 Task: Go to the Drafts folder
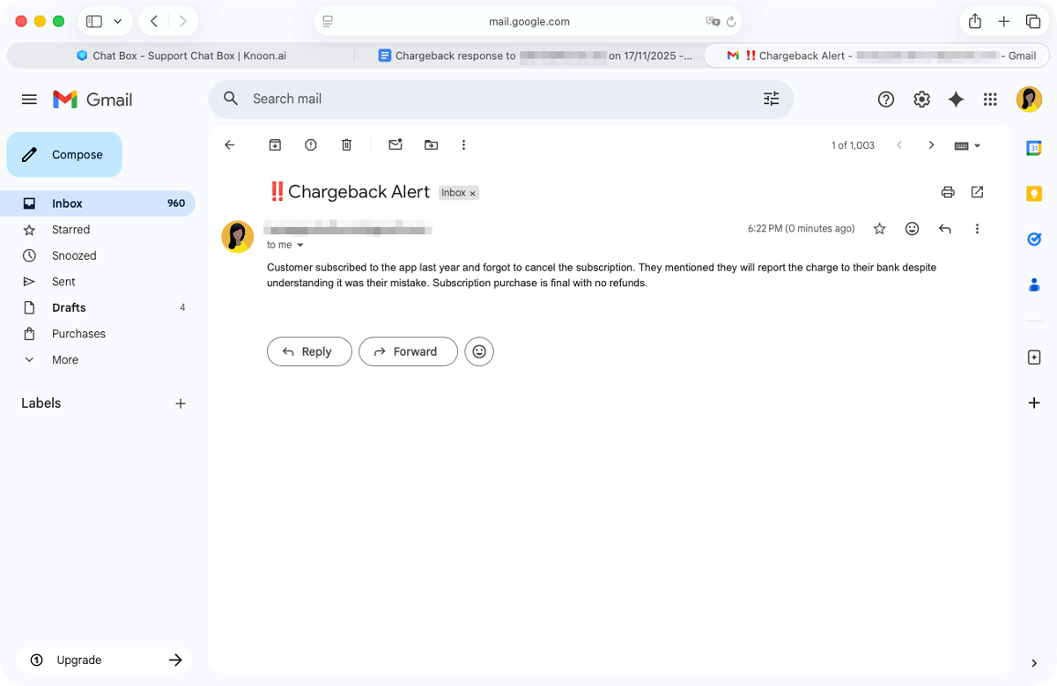click(69, 307)
